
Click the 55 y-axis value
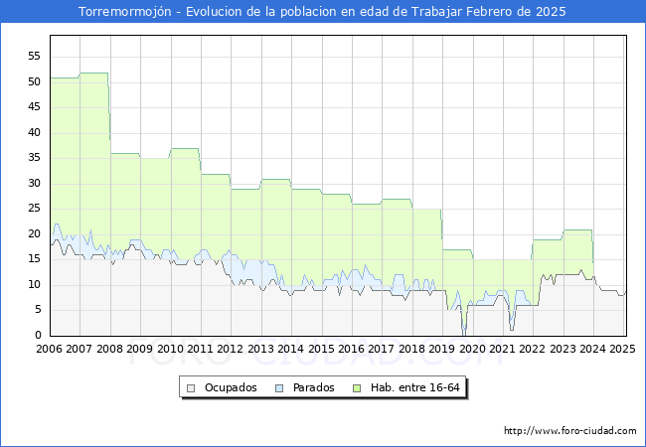click(34, 56)
